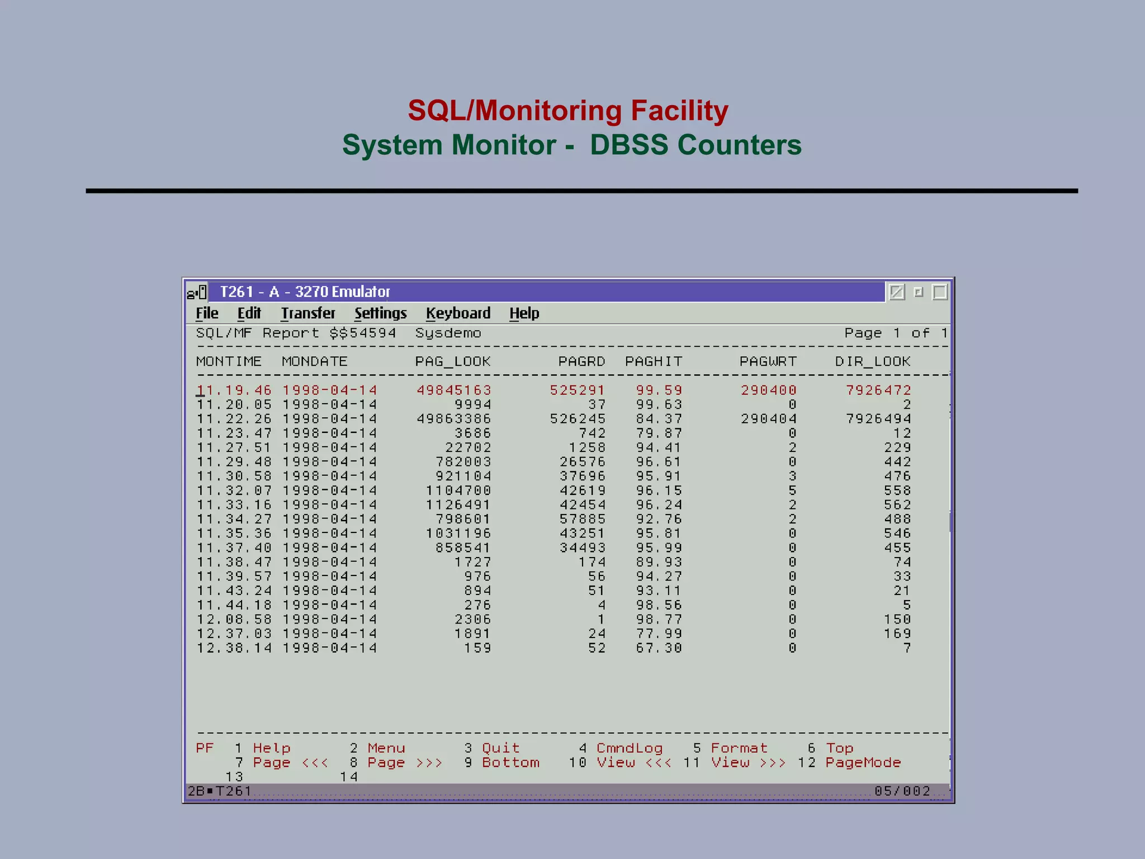Click the PAGWRT column header

click(x=768, y=362)
